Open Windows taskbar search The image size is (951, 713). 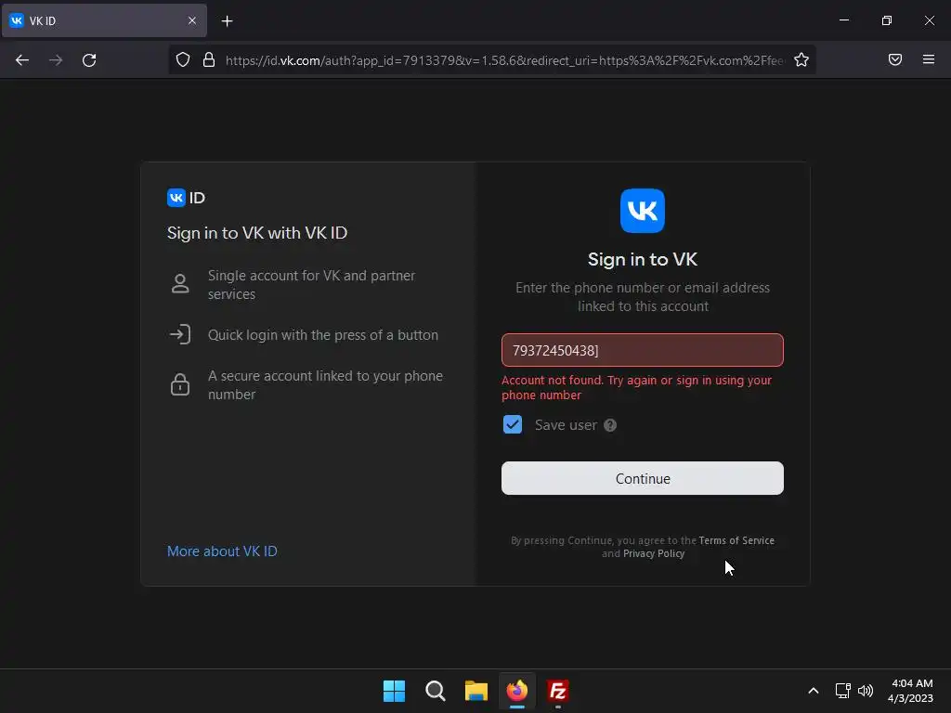tap(435, 691)
